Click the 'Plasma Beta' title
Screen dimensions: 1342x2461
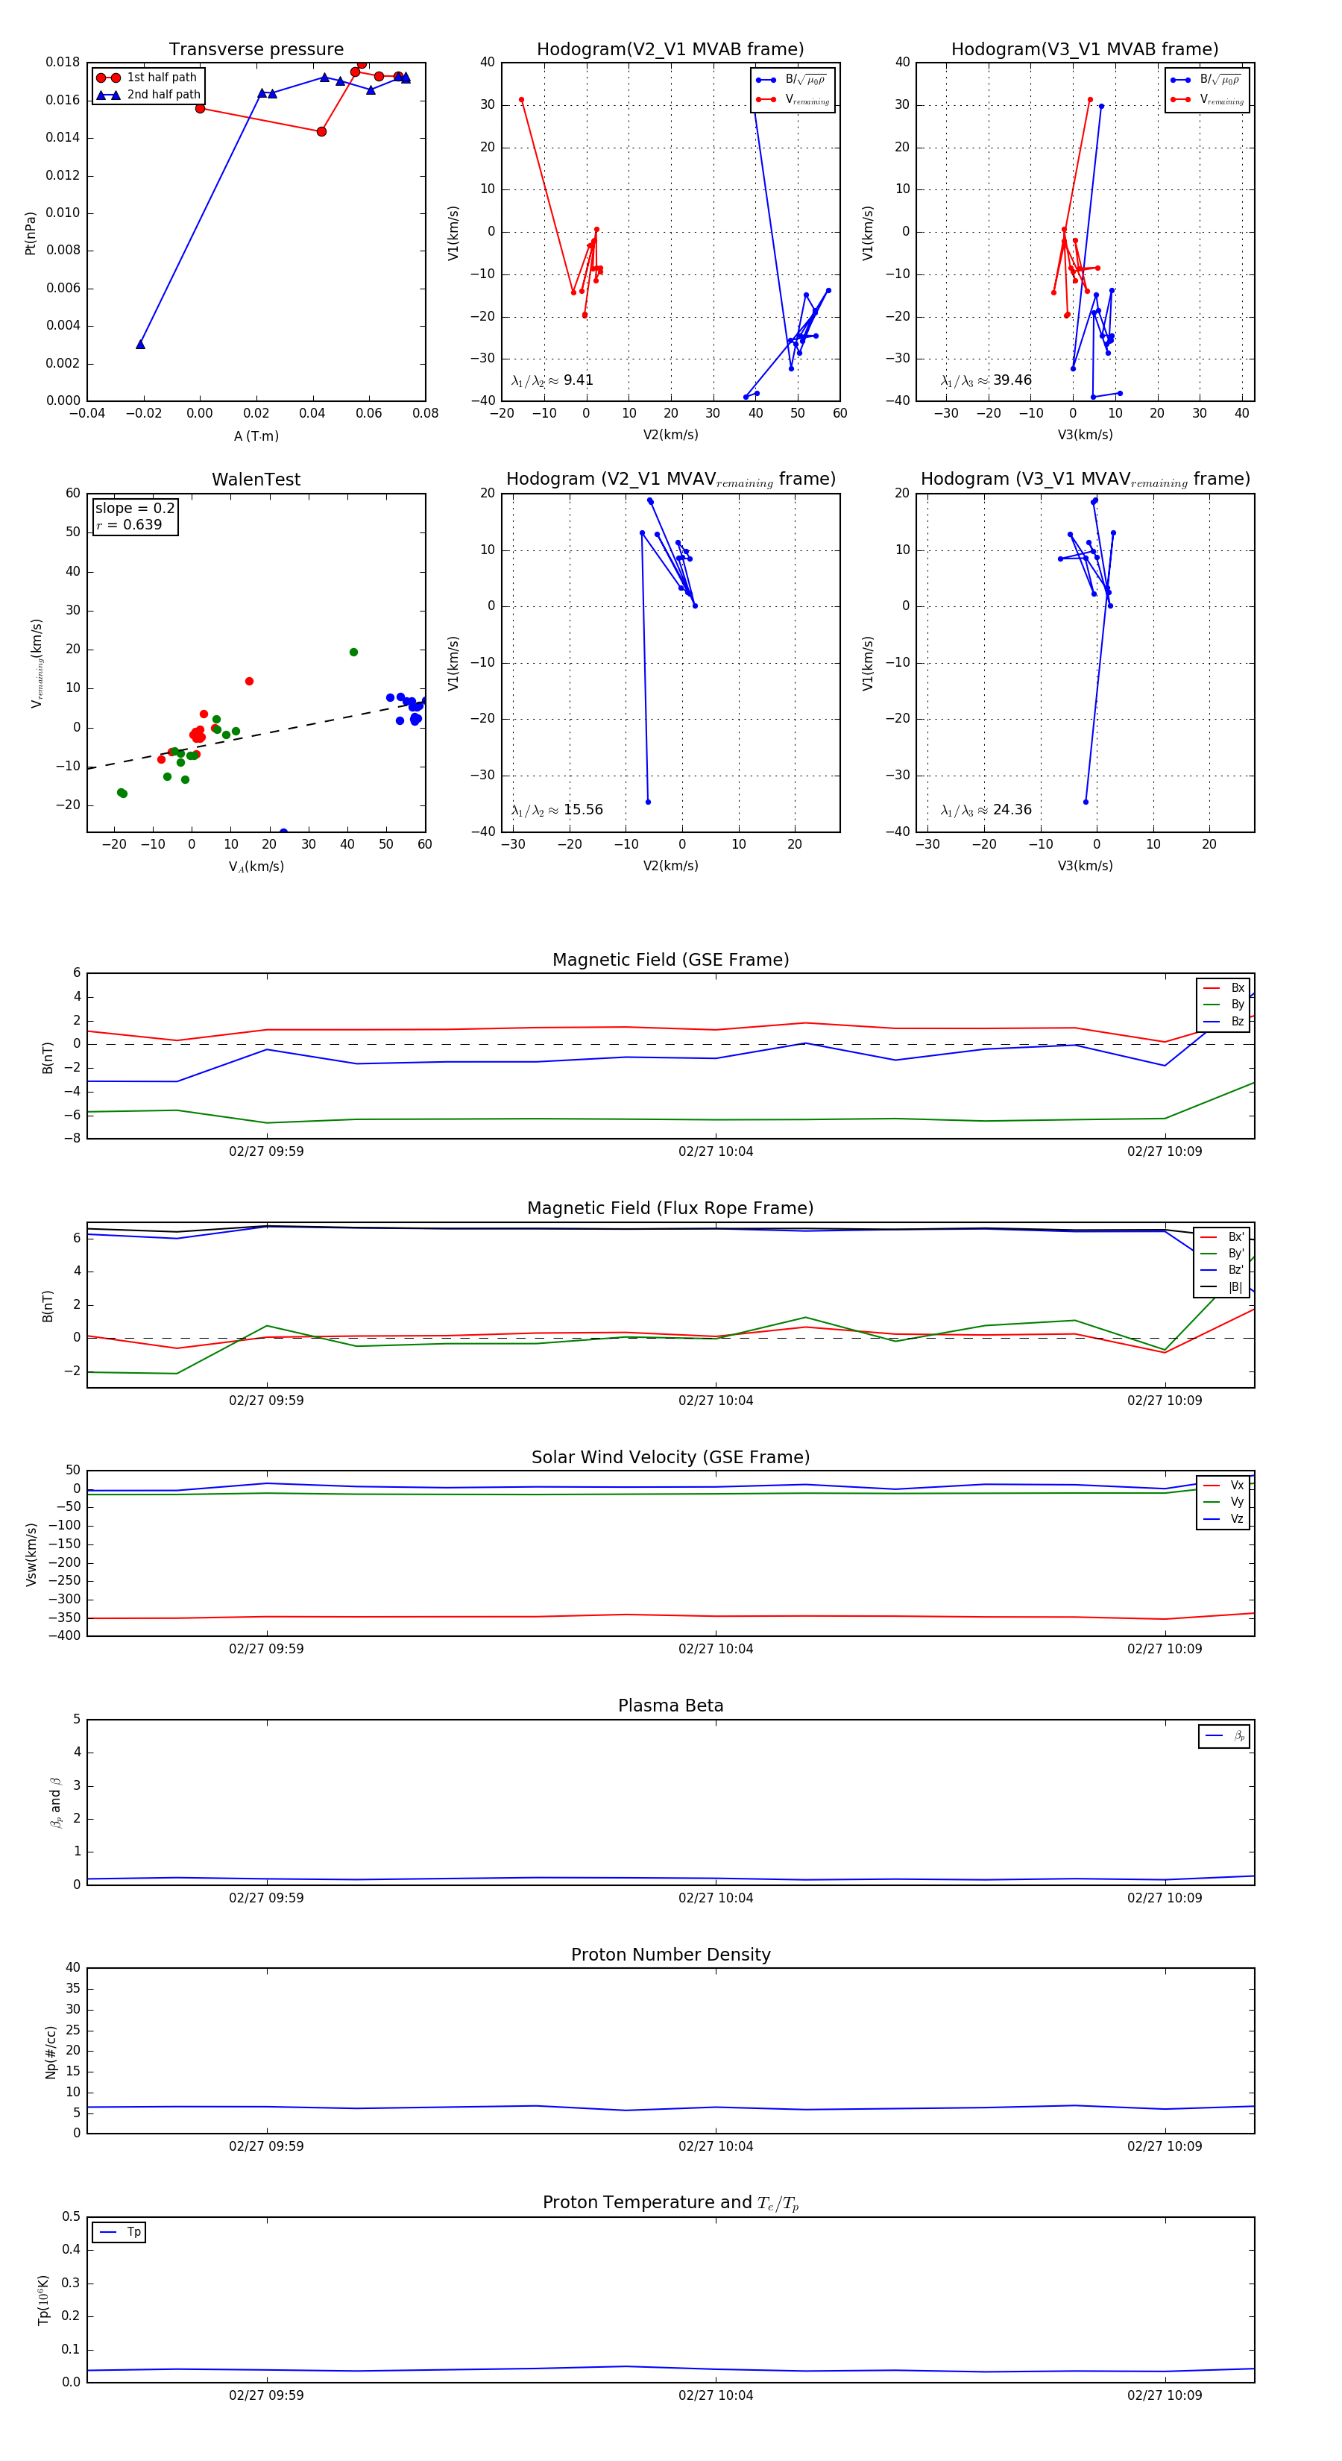(670, 1706)
